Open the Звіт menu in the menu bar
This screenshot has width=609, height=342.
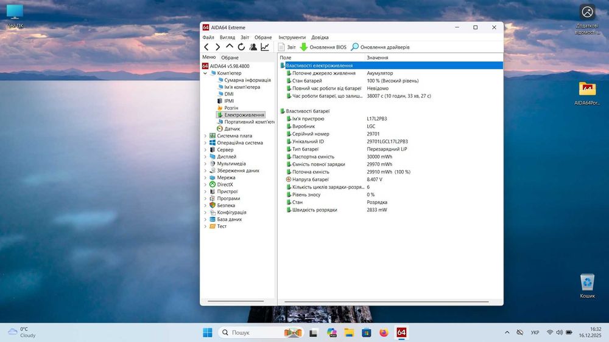(x=245, y=37)
